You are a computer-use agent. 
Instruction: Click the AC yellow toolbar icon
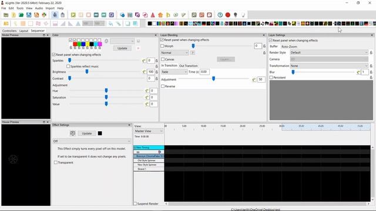point(6,23)
